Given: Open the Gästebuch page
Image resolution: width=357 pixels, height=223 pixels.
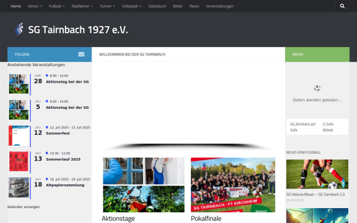Looking at the screenshot, I should pos(157,6).
